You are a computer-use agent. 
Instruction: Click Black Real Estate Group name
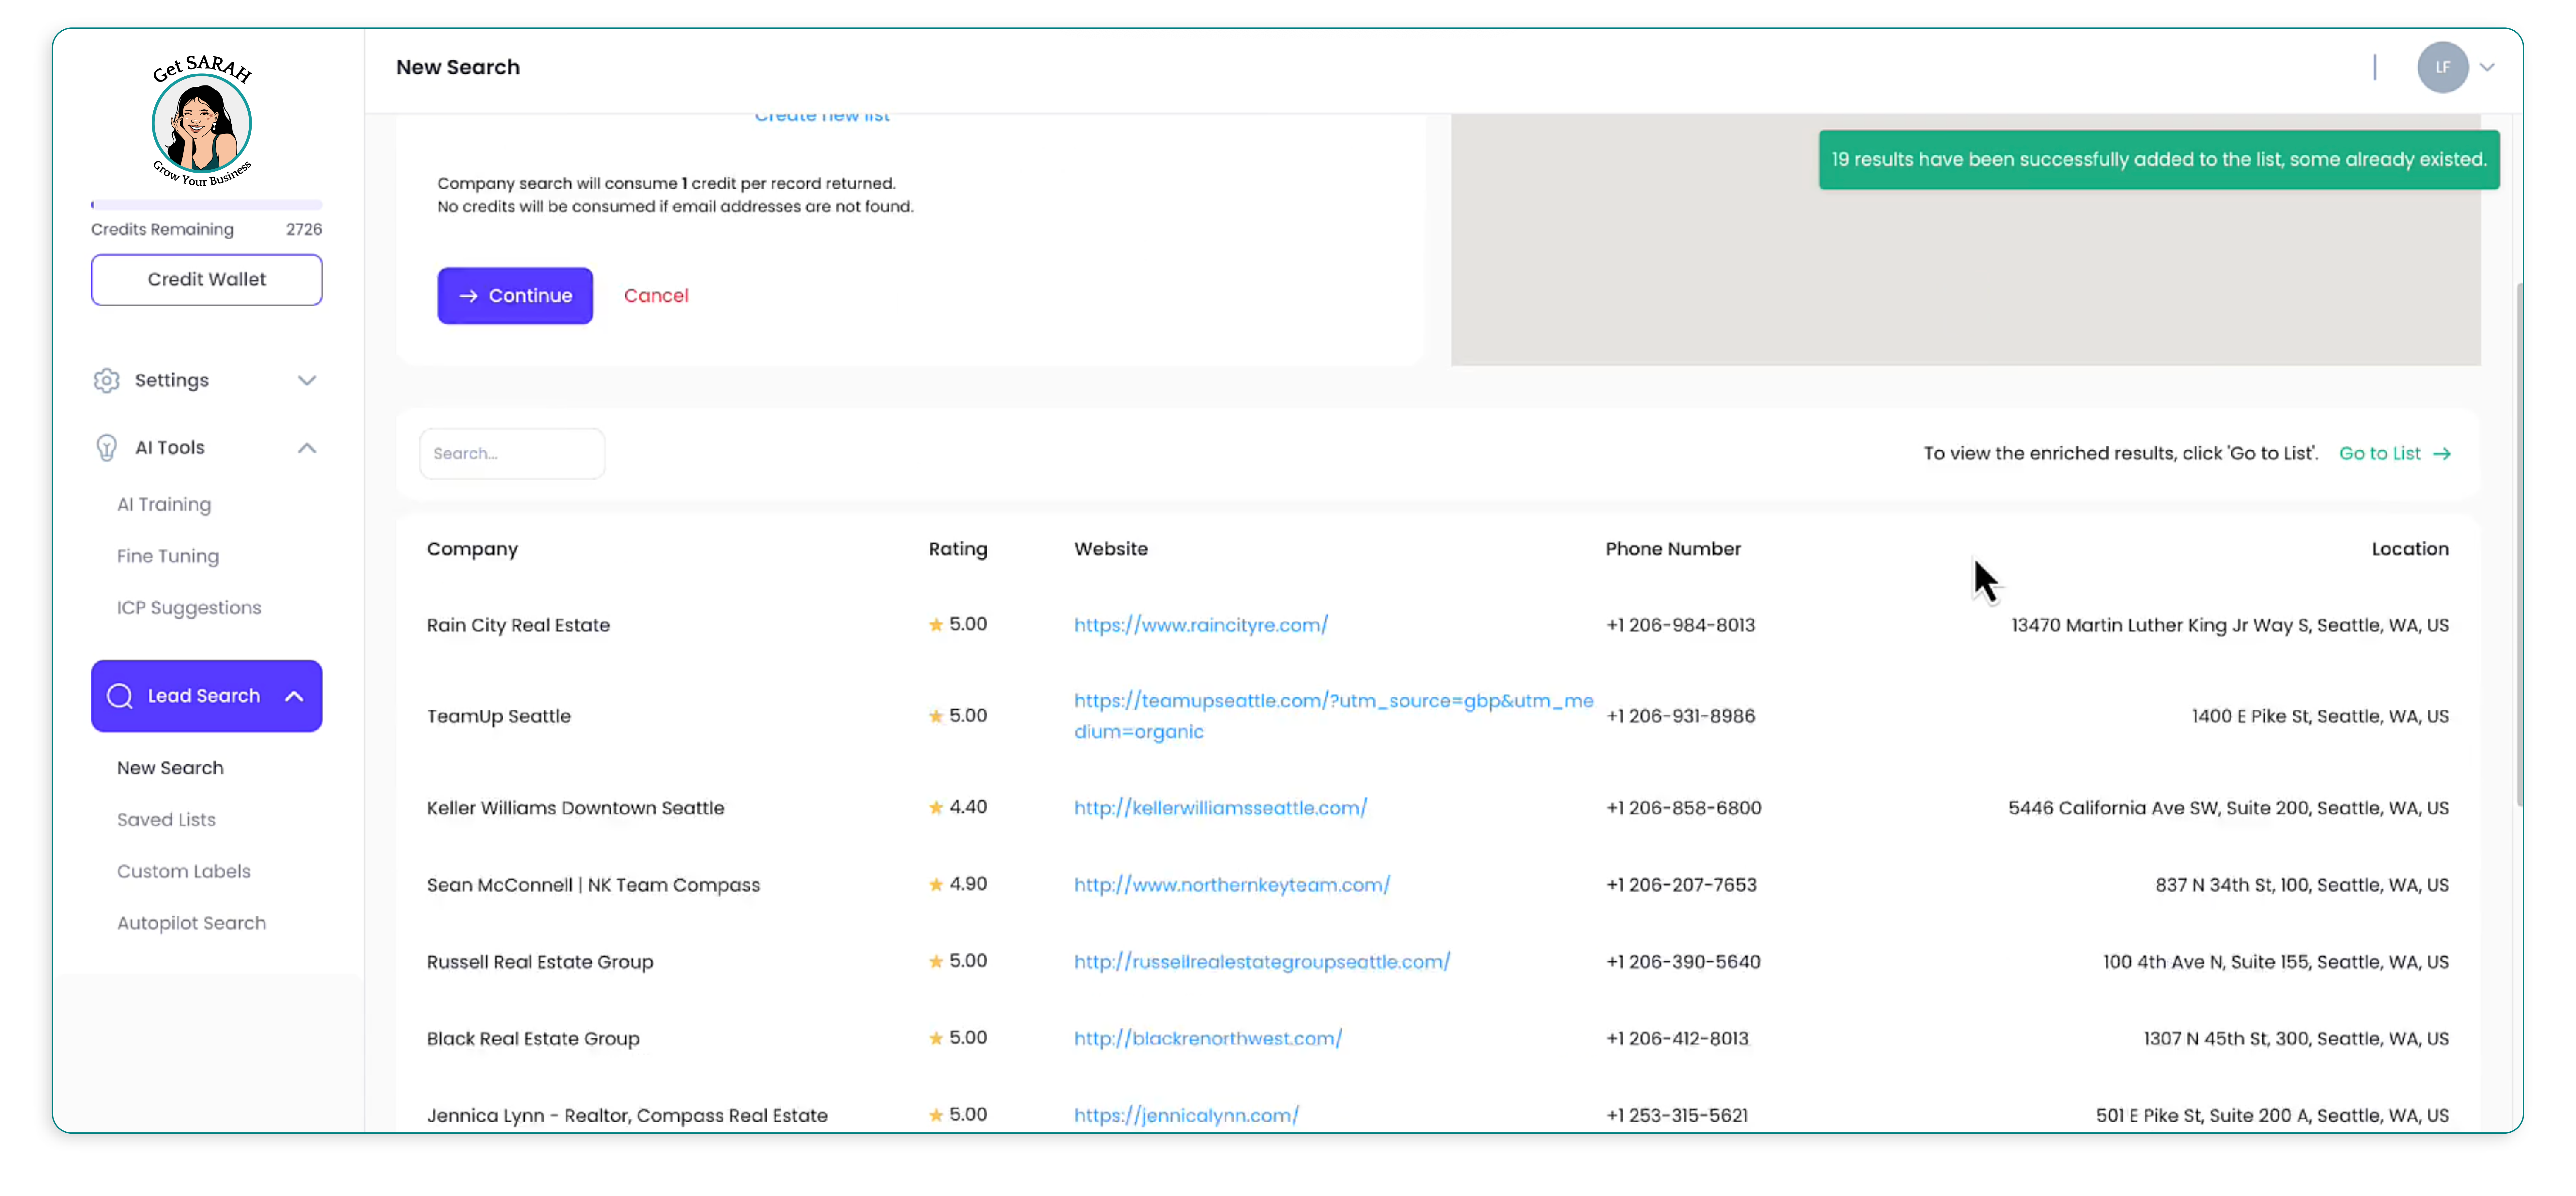pyautogui.click(x=533, y=1039)
